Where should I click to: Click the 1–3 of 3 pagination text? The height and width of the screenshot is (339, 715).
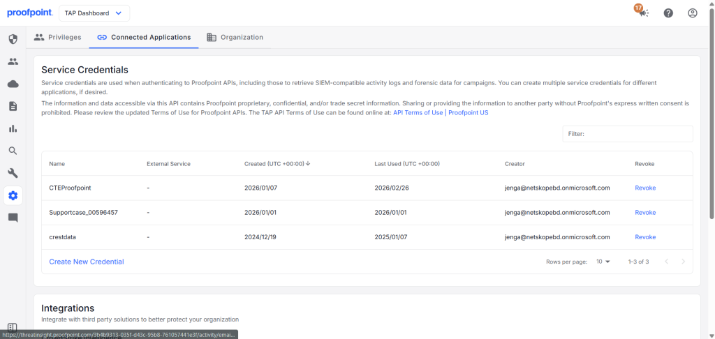pos(638,262)
